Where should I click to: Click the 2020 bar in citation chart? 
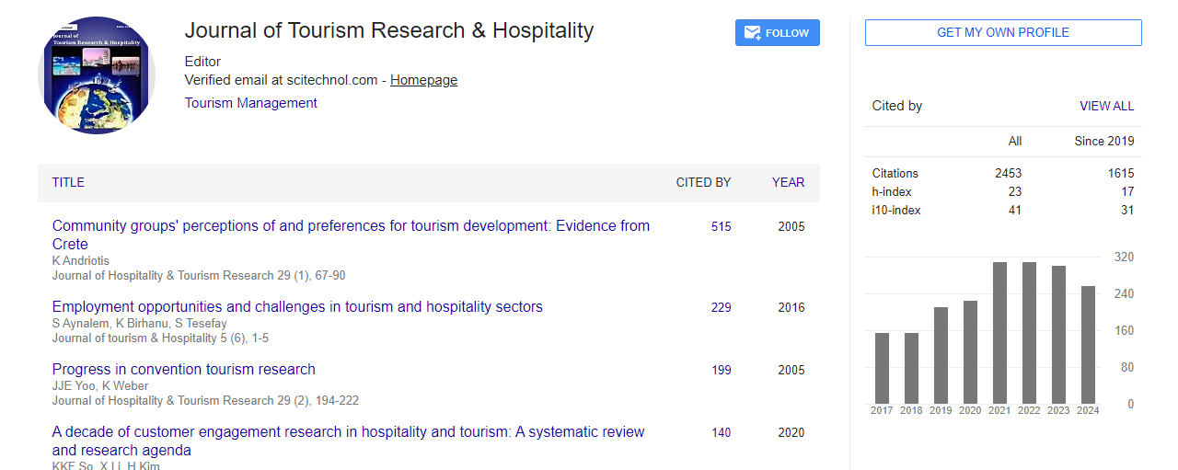pyautogui.click(x=970, y=351)
